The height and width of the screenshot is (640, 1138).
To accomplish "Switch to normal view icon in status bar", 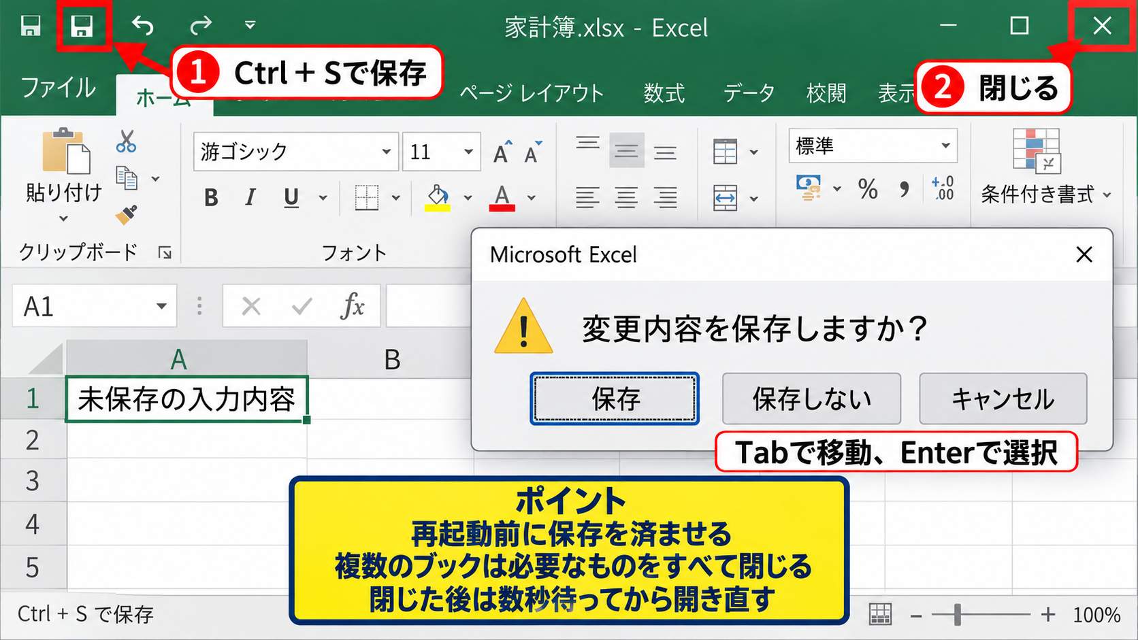I will pyautogui.click(x=880, y=614).
